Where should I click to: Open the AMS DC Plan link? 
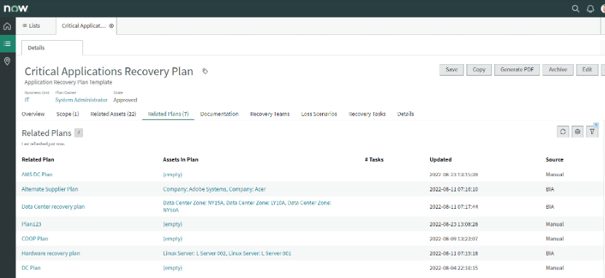(x=37, y=175)
